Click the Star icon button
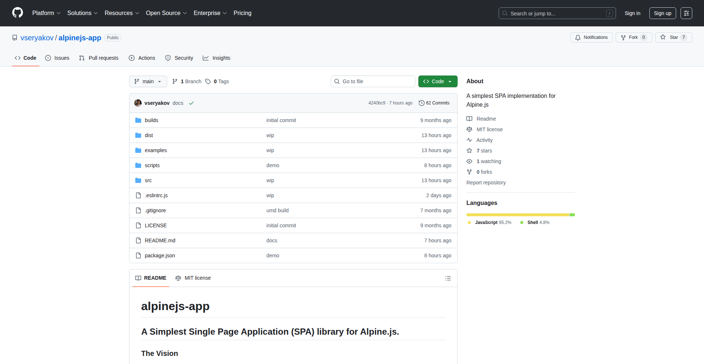Image resolution: width=704 pixels, height=364 pixels. [x=663, y=37]
